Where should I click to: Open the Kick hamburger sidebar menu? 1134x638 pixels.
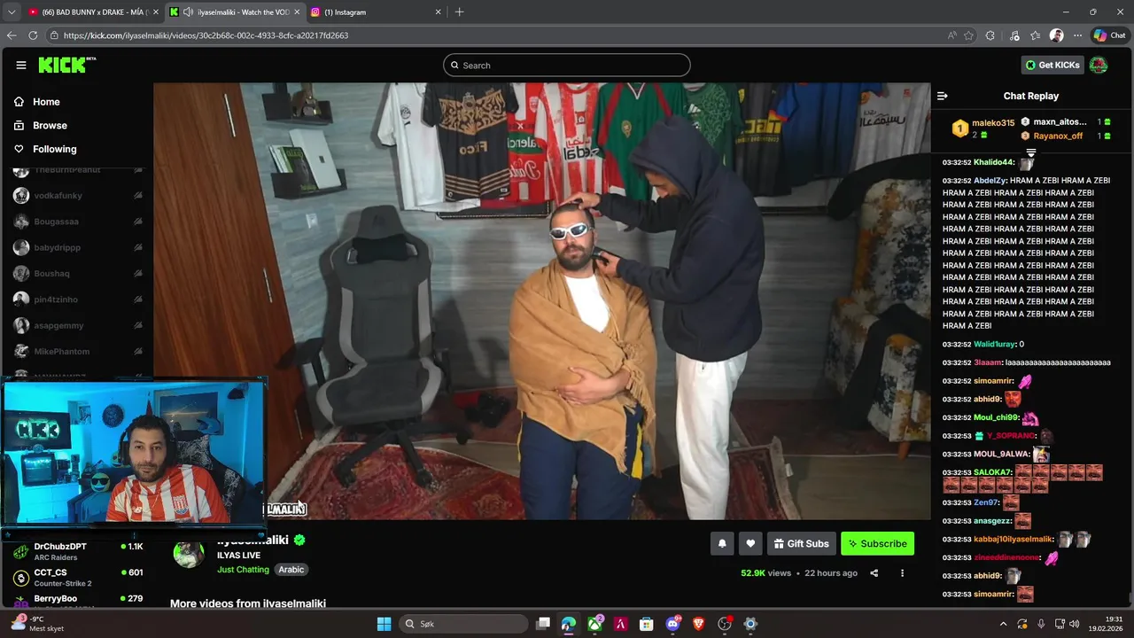click(x=21, y=65)
